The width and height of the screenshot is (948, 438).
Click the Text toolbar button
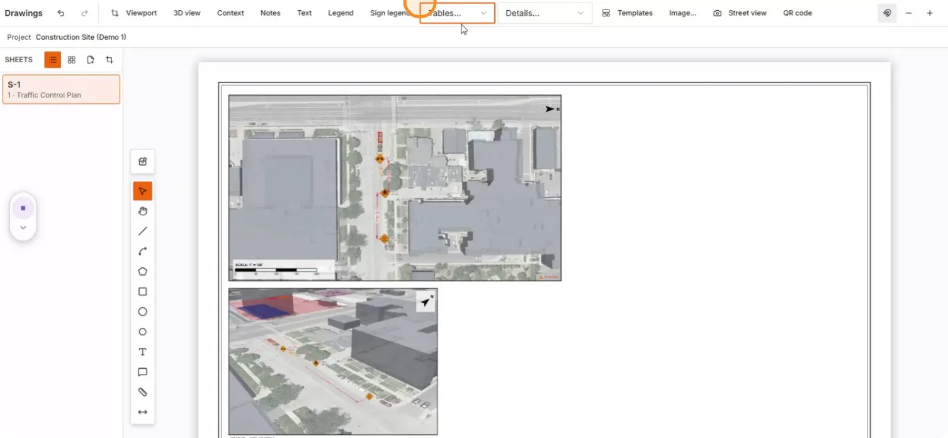tap(304, 13)
